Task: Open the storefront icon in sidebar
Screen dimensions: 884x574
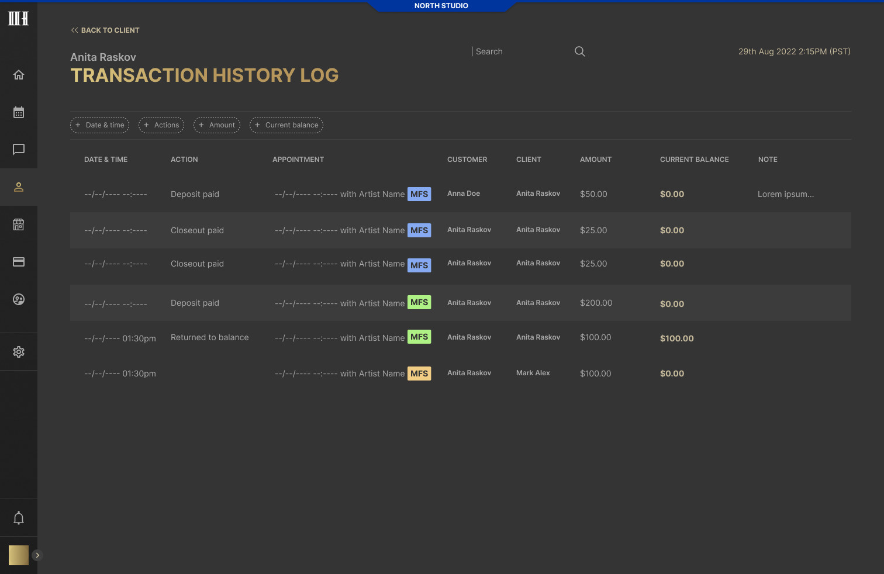Action: (x=19, y=224)
